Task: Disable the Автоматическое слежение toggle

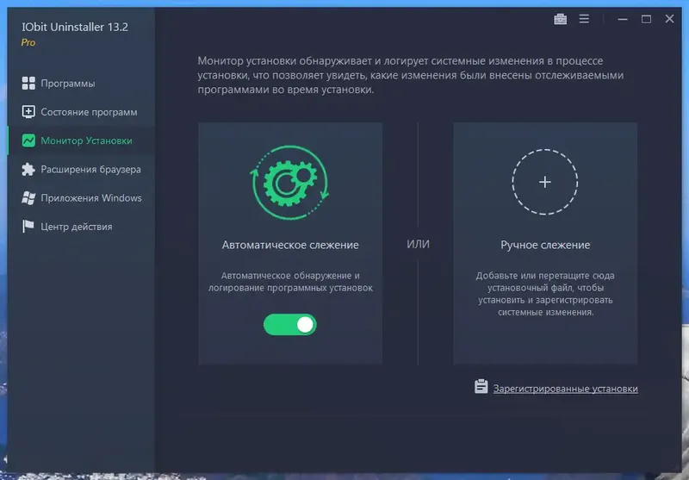Action: [290, 325]
